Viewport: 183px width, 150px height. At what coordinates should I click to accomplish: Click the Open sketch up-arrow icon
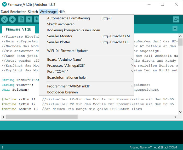click(29, 20)
